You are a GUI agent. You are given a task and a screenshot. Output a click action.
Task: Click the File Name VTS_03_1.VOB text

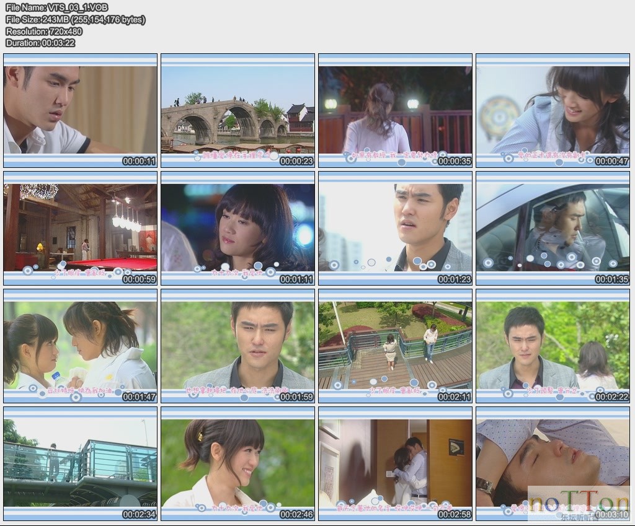(57, 7)
